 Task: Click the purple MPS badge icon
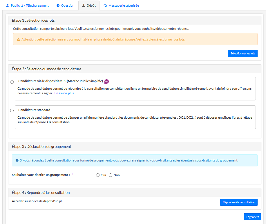coord(106,81)
